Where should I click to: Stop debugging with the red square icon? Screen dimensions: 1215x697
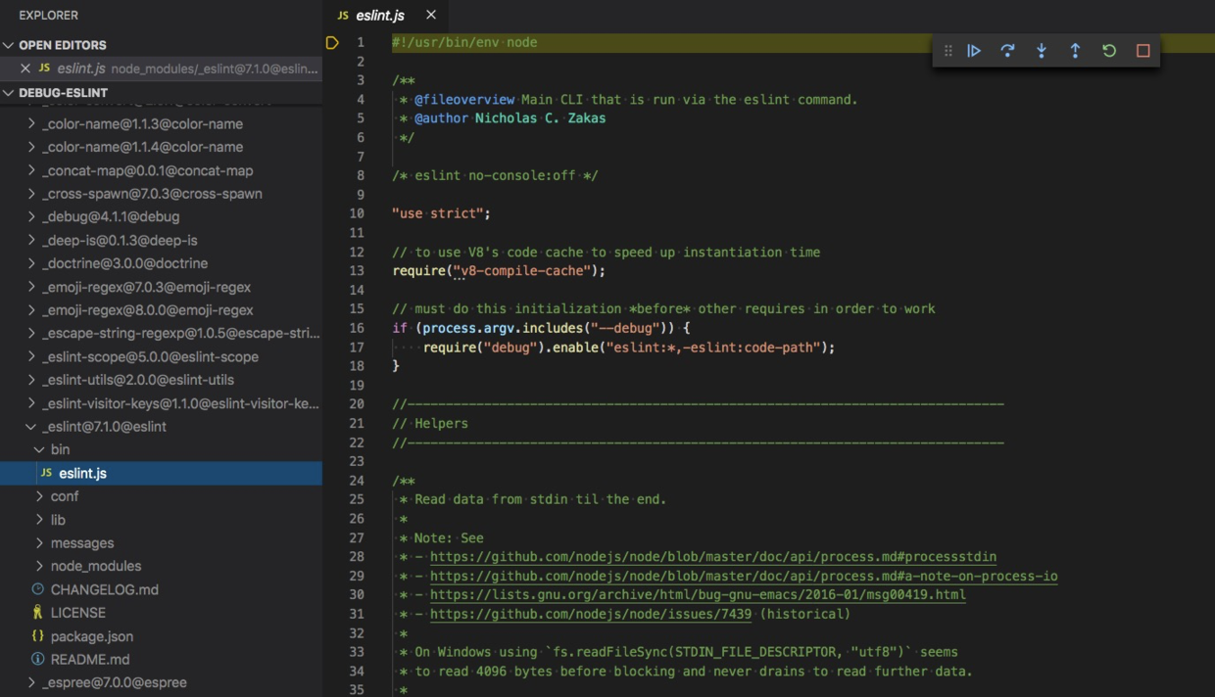[1142, 50]
